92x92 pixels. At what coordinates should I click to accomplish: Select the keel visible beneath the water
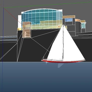[x=60, y=65]
